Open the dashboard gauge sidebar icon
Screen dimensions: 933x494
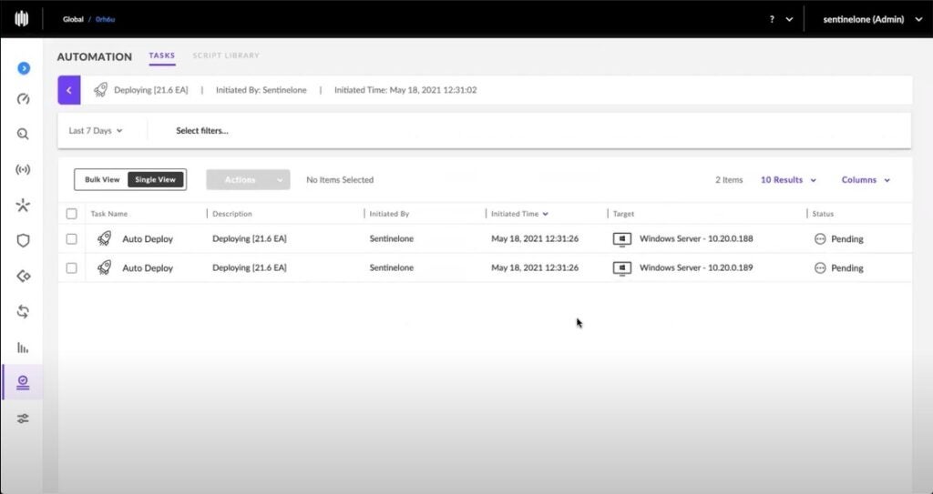pos(23,99)
